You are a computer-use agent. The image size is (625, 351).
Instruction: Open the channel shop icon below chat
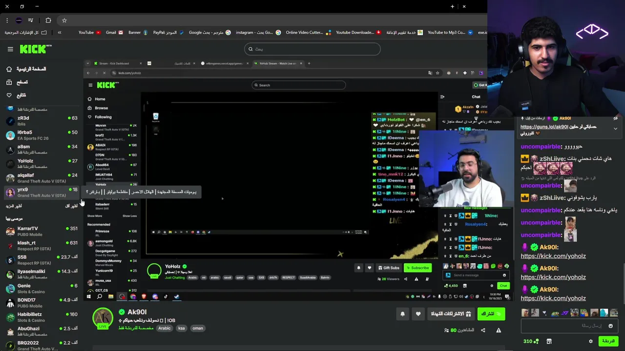point(549,341)
